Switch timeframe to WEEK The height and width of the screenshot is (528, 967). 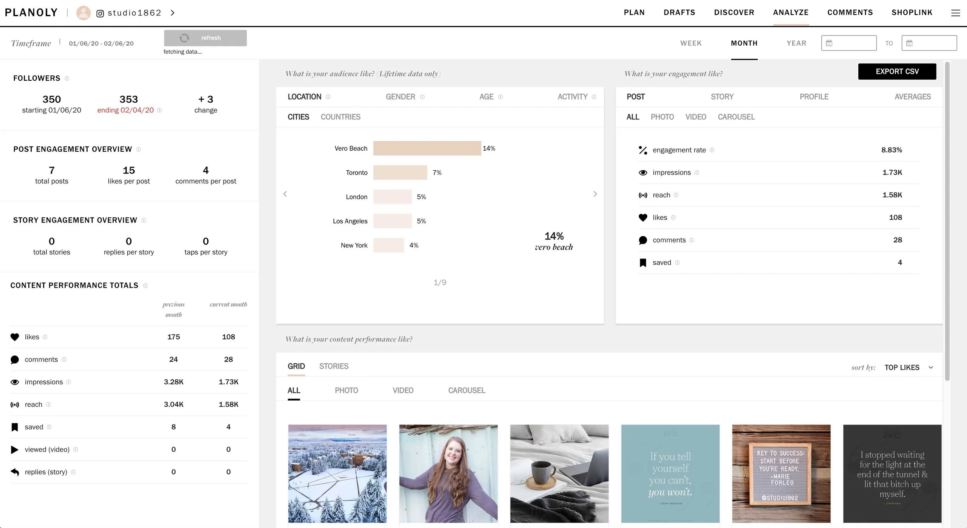[x=691, y=43]
